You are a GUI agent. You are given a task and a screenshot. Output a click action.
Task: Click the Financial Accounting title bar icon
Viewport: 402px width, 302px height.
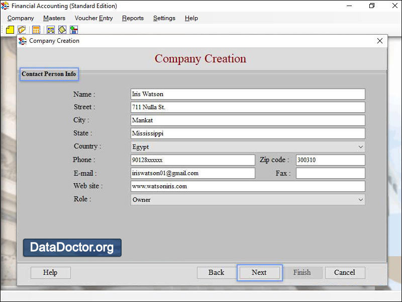[x=6, y=6]
